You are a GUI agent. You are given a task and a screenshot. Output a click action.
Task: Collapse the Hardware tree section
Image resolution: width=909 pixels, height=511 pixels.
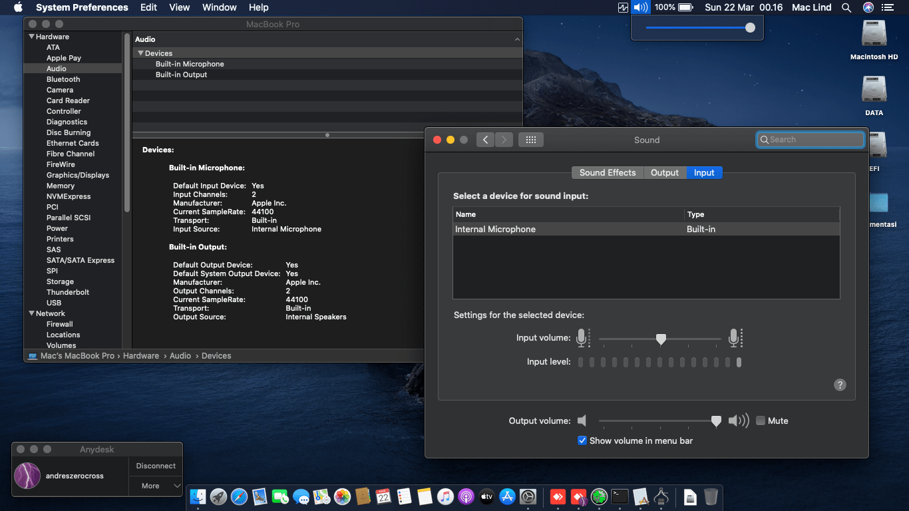[x=31, y=37]
